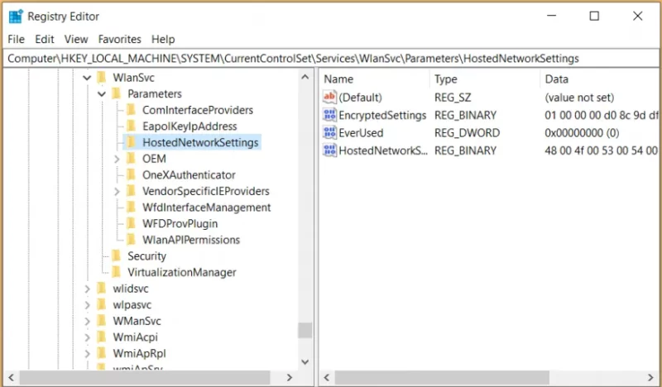Select the WfdInterfaceManagement key
662x387 pixels.
(206, 208)
